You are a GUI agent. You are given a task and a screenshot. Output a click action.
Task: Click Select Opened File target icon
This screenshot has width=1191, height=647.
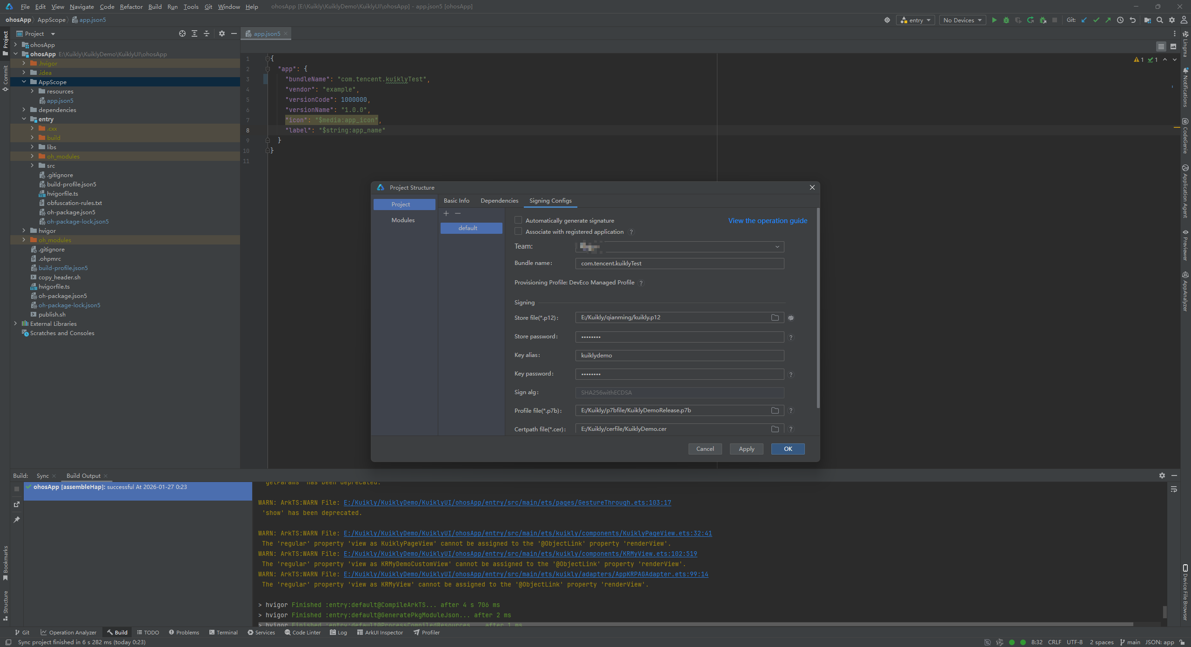tap(182, 33)
